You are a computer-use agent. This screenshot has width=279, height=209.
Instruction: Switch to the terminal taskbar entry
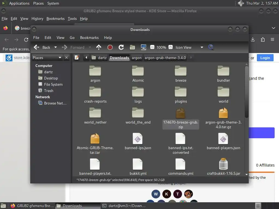[x=124, y=206]
